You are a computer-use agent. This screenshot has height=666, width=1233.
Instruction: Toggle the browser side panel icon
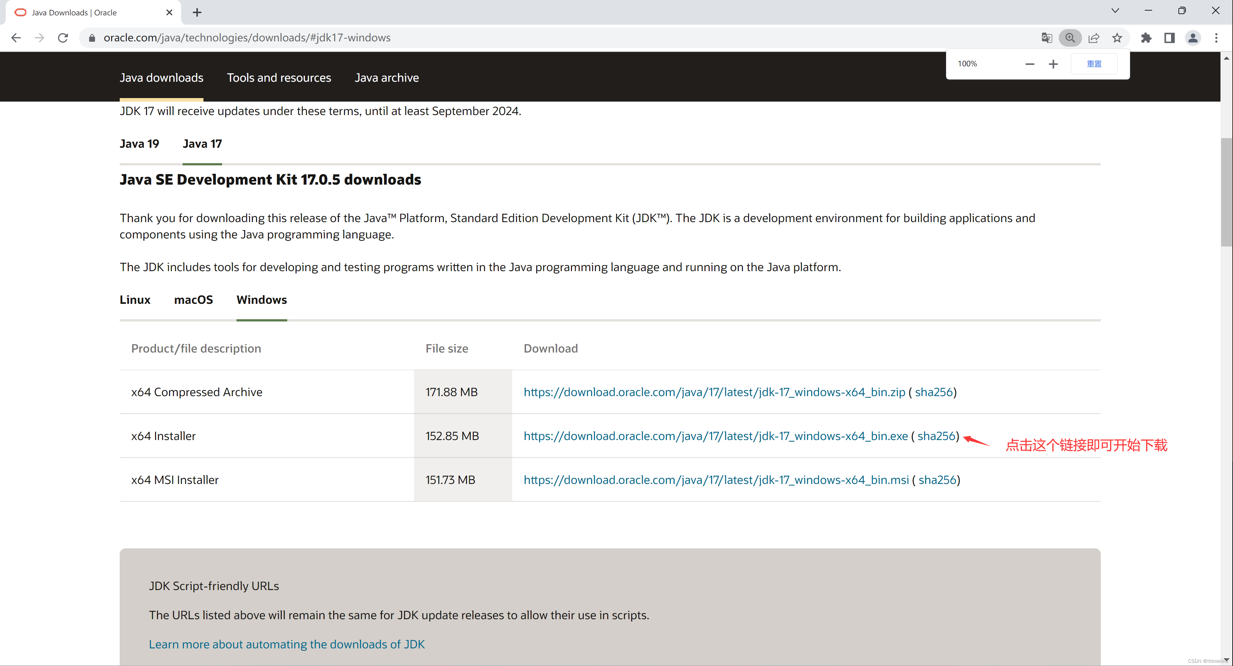(1169, 38)
